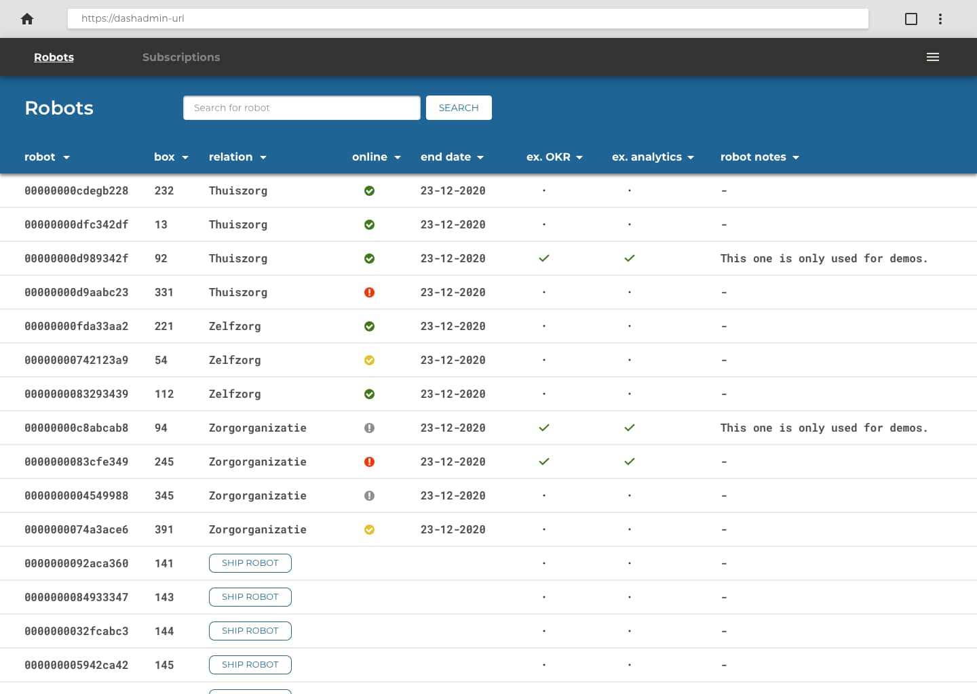
Task: Go to browser home page icon
Action: [x=27, y=19]
